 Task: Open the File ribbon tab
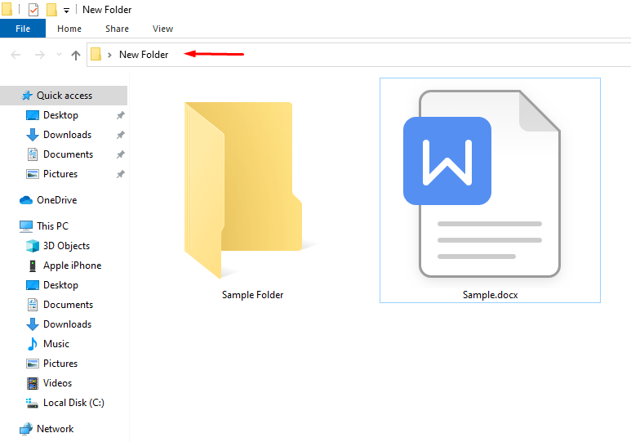click(23, 29)
